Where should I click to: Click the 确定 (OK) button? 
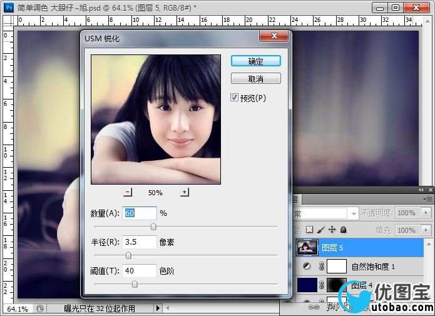coord(255,61)
